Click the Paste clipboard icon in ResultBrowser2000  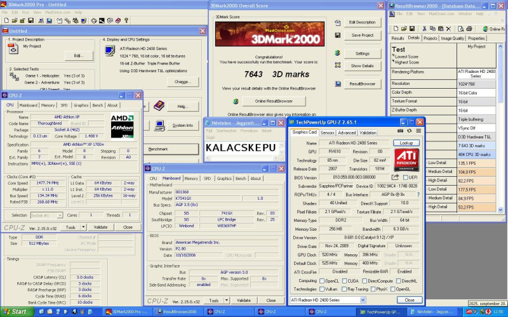(441, 29)
